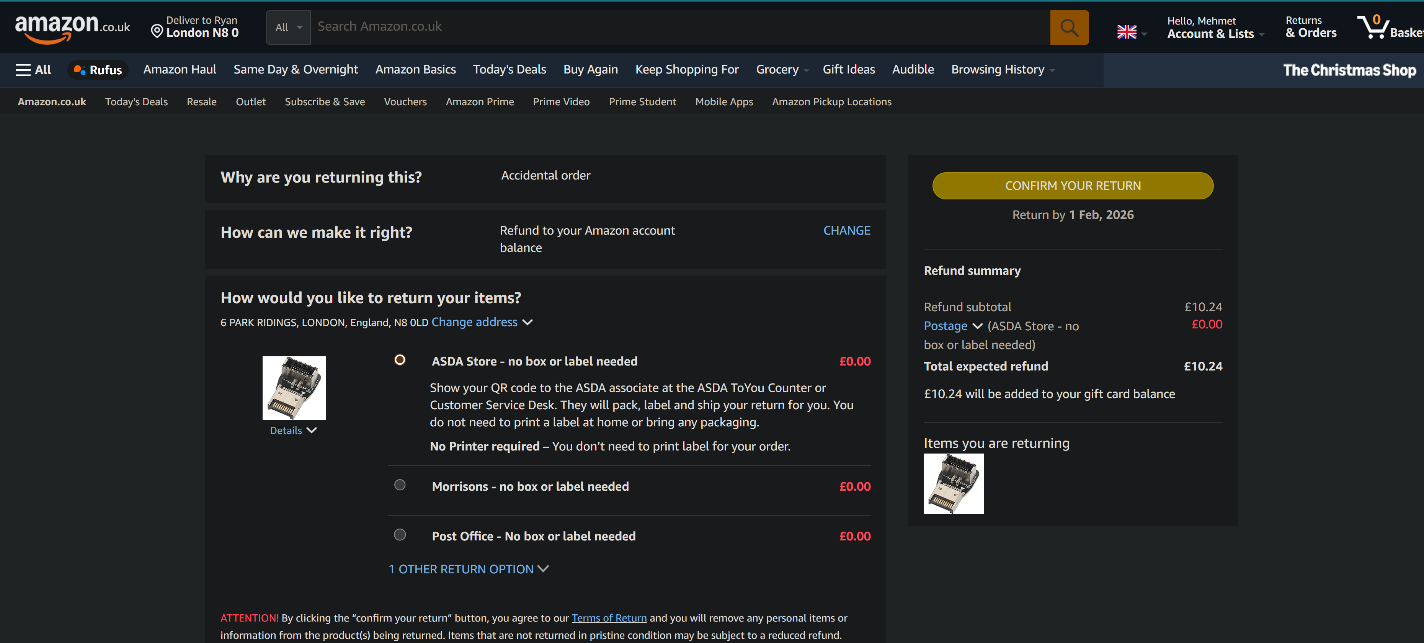Click the delivery location pin icon

click(x=157, y=31)
